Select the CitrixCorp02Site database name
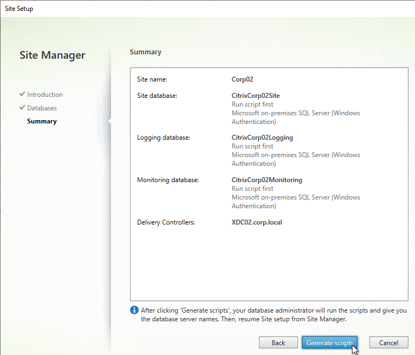This screenshot has width=415, height=355. (256, 96)
